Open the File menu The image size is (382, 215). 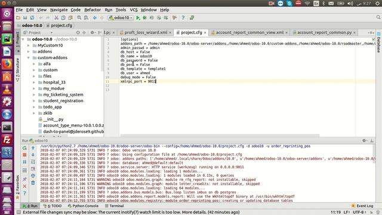click(x=19, y=10)
